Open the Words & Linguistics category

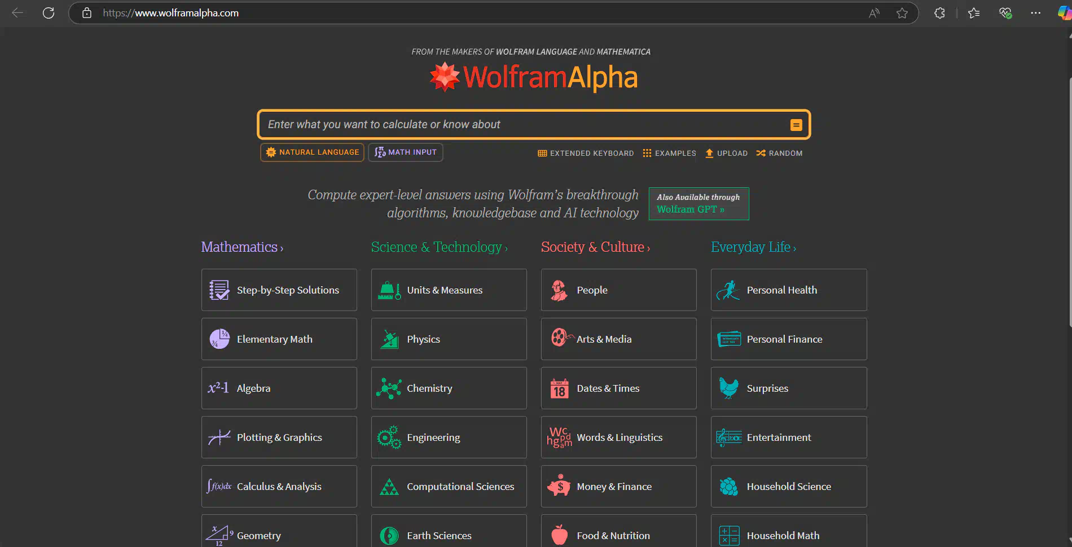tap(618, 437)
